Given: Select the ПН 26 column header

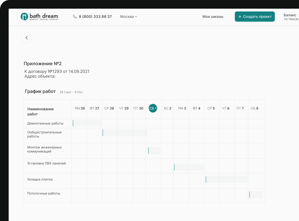Looking at the screenshot, I should 80,108.
